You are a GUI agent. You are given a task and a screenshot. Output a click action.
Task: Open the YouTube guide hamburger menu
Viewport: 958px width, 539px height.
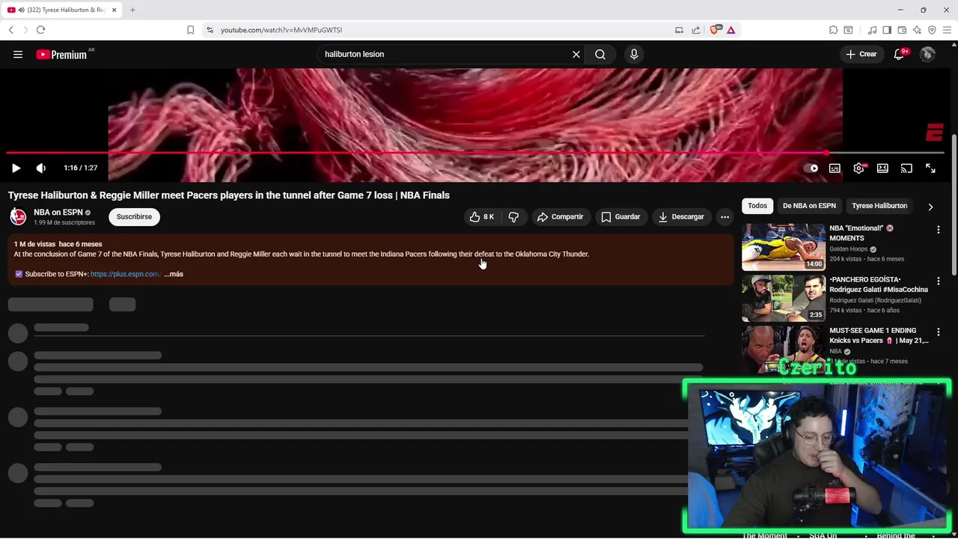pos(18,54)
